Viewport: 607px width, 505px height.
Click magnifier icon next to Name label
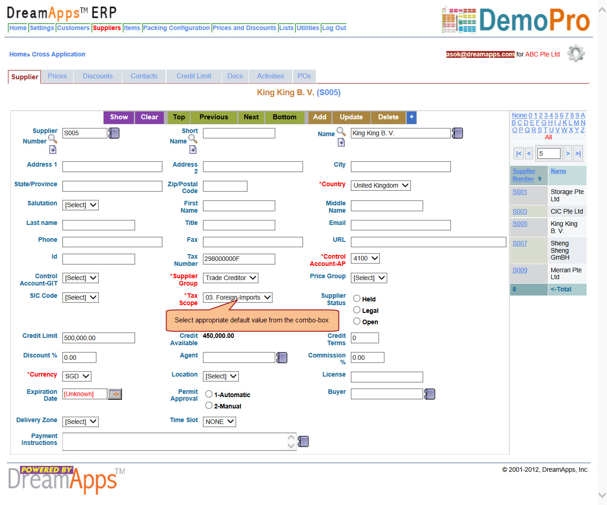pos(341,132)
